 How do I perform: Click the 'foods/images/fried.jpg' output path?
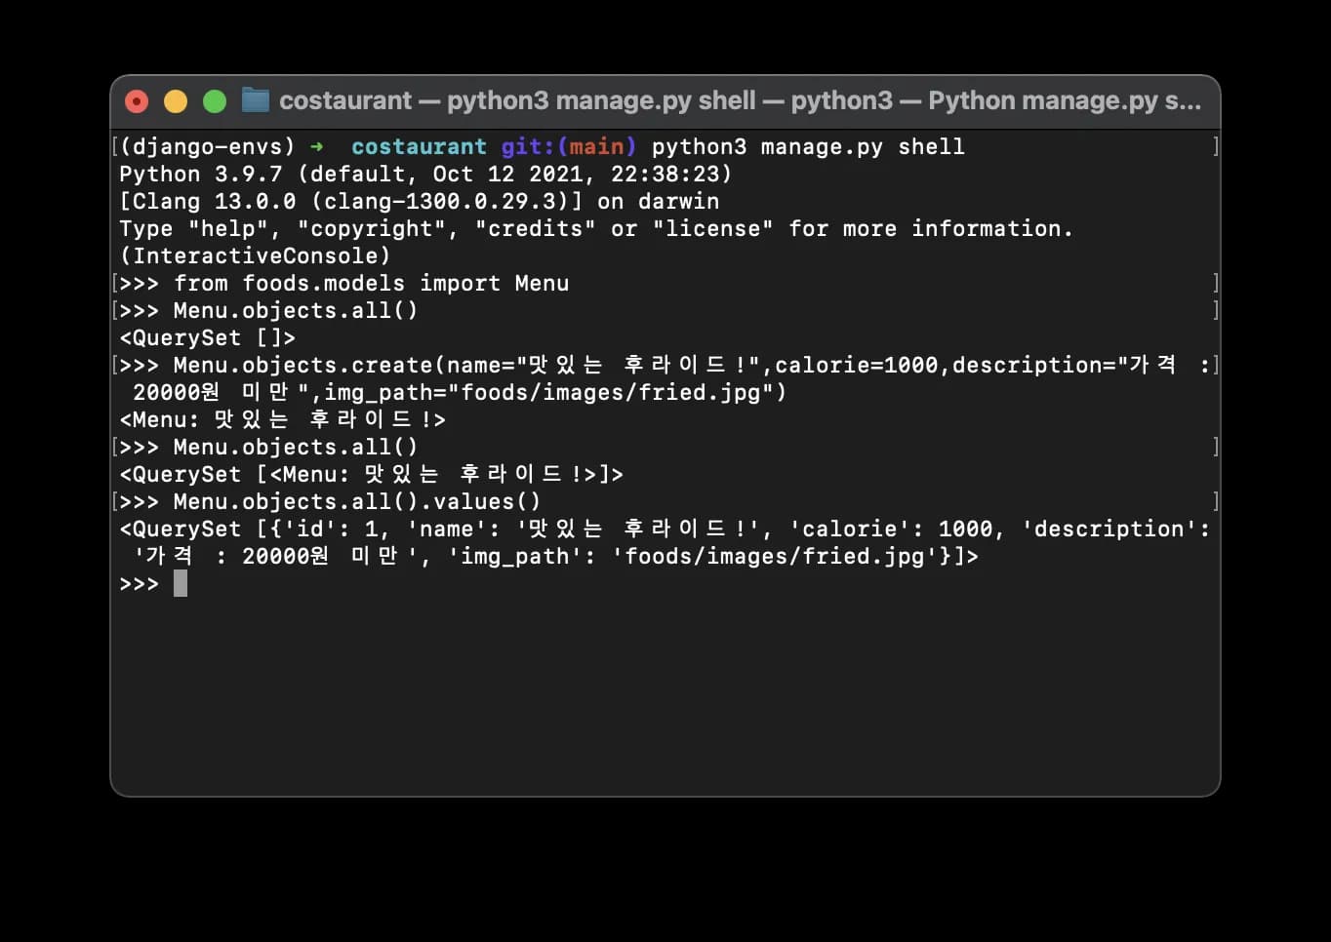point(774,557)
